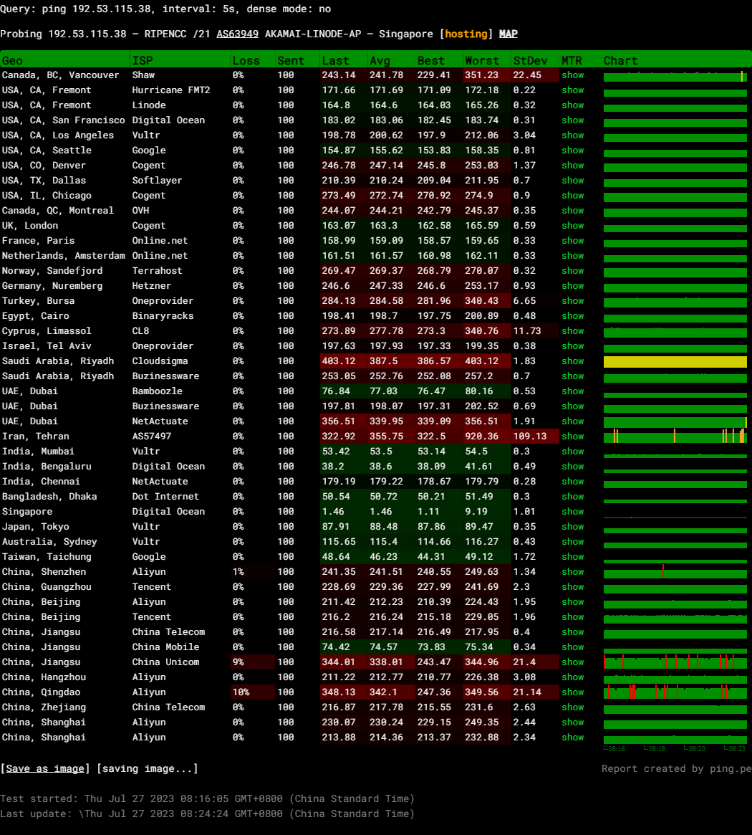Click the hosting tag label
Viewport: 752px width, 835px height.
(466, 34)
